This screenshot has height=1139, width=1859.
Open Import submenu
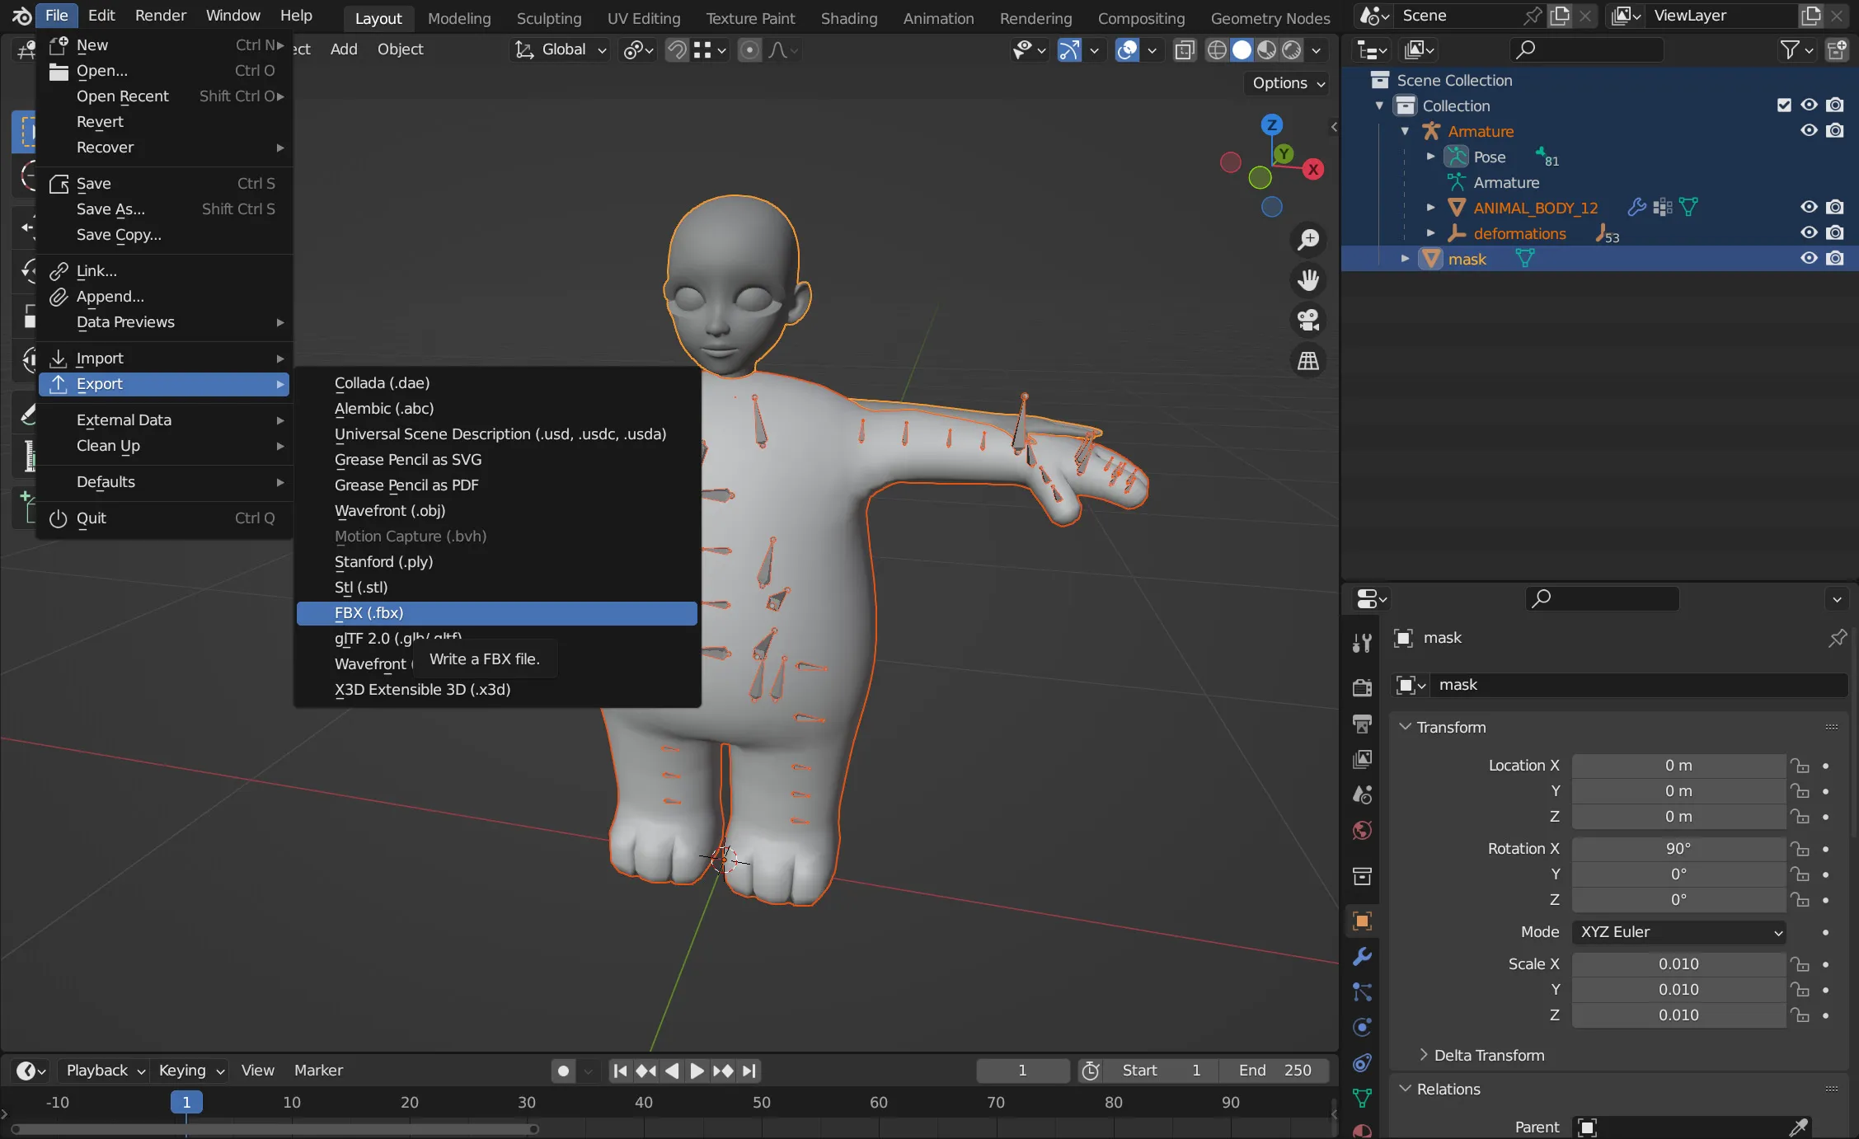click(164, 359)
